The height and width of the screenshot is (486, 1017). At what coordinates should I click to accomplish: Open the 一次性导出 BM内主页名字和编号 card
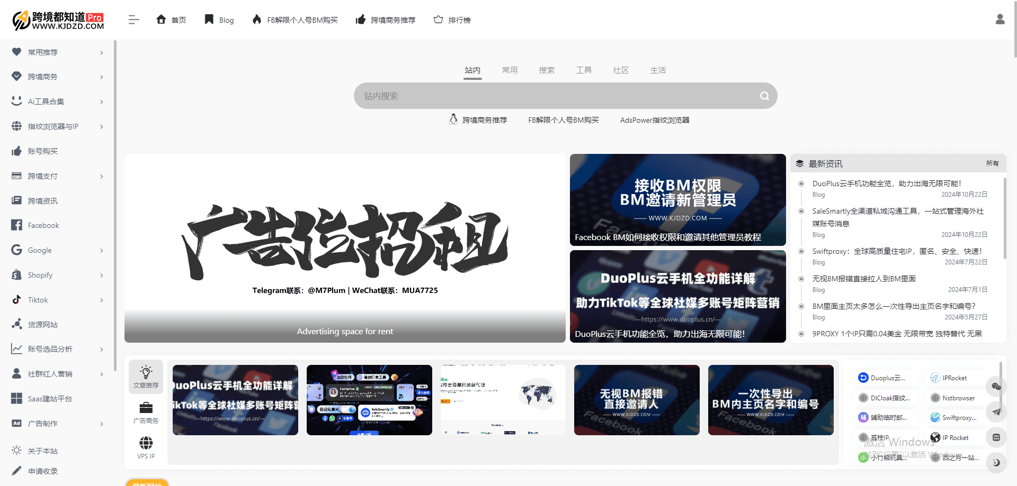[x=771, y=400]
